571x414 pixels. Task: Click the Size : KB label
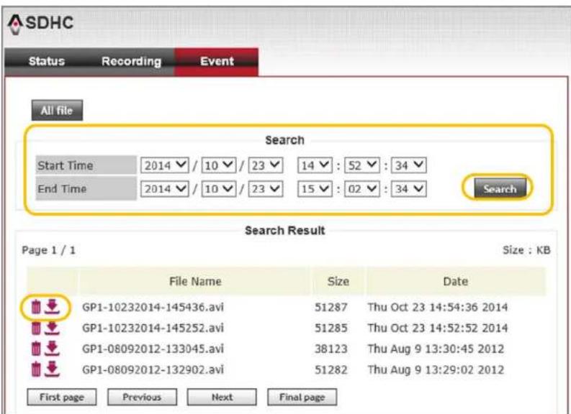[526, 250]
